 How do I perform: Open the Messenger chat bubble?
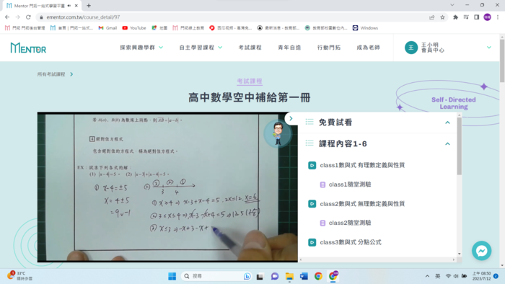point(481,251)
